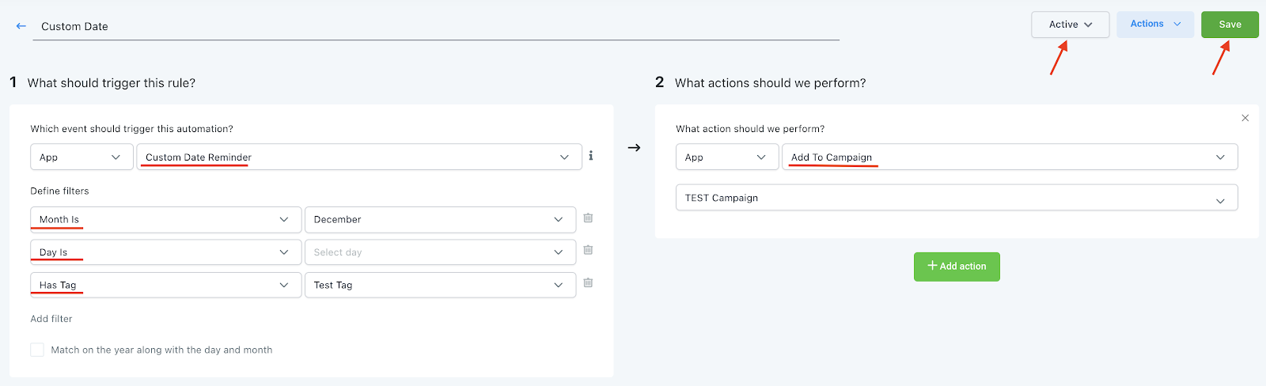1266x386 pixels.
Task: Save the automation rule
Action: [1230, 25]
